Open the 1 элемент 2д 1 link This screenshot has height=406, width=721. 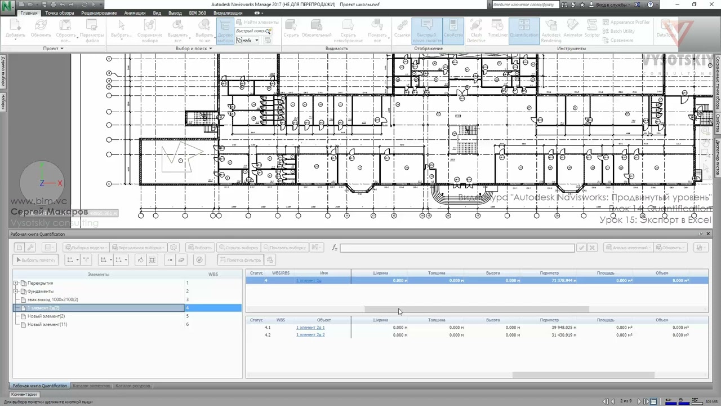pos(310,327)
